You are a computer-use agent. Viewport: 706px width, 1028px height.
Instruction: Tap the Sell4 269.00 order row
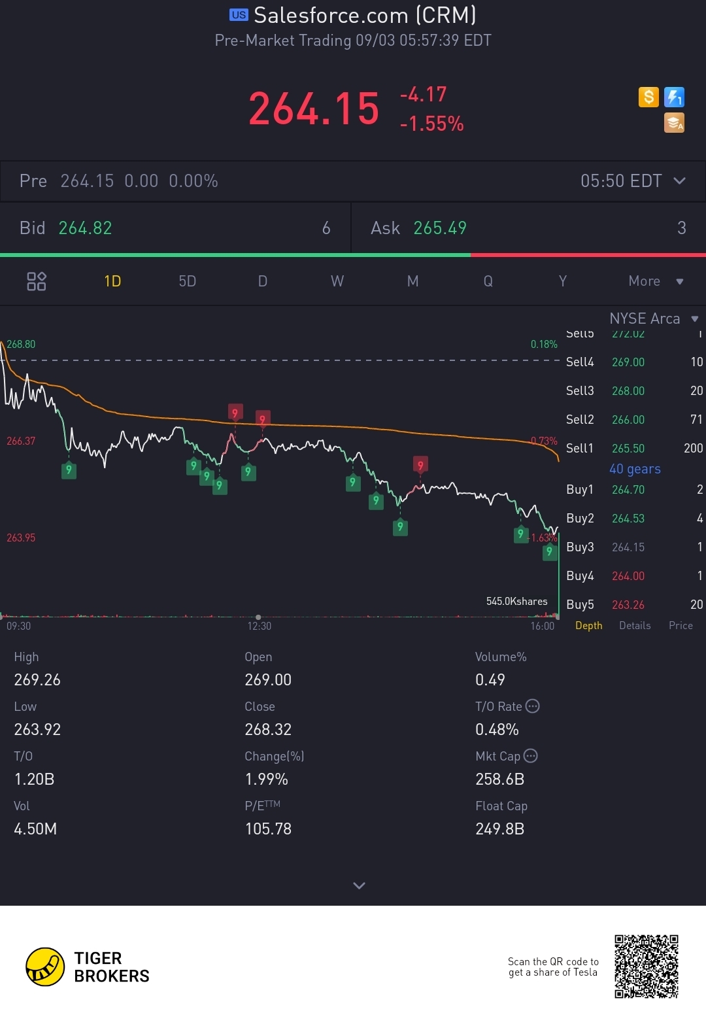(x=634, y=362)
